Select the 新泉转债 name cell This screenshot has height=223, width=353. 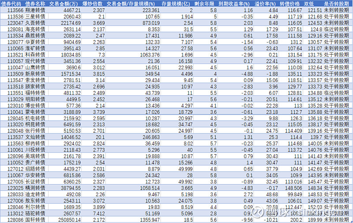tap(35, 74)
